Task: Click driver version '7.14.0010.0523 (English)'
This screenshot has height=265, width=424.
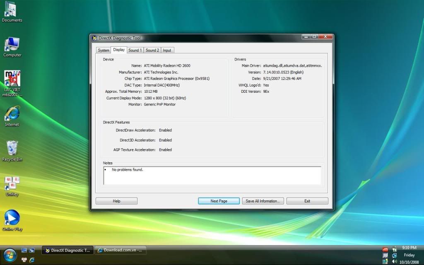Action: click(x=283, y=72)
